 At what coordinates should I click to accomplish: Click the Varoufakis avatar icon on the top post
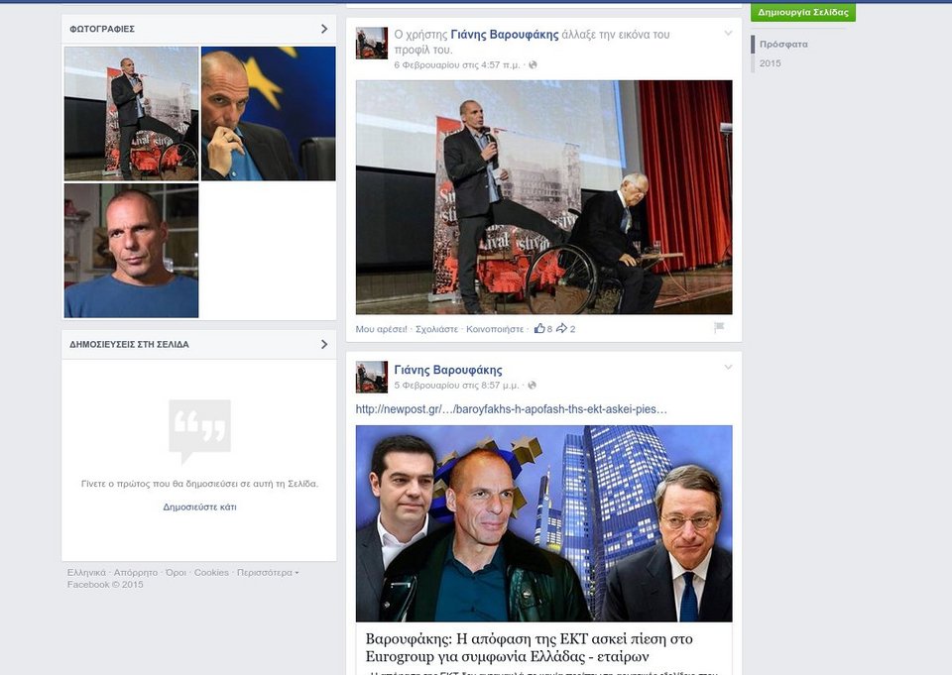tap(371, 43)
